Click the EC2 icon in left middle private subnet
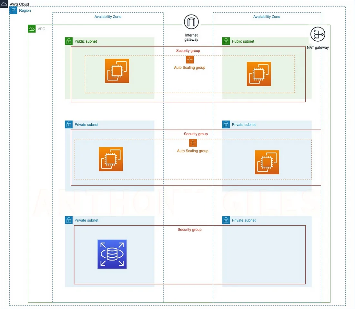Viewport: 355px width, 309px height. pyautogui.click(x=111, y=159)
